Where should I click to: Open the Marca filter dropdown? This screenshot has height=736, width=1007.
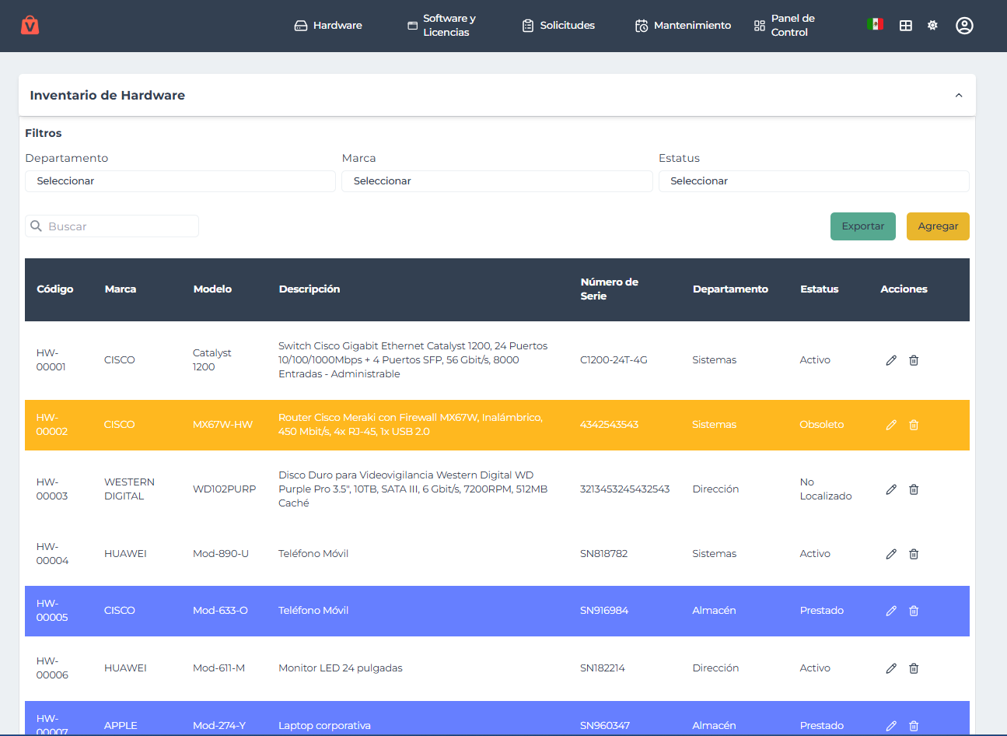point(497,181)
